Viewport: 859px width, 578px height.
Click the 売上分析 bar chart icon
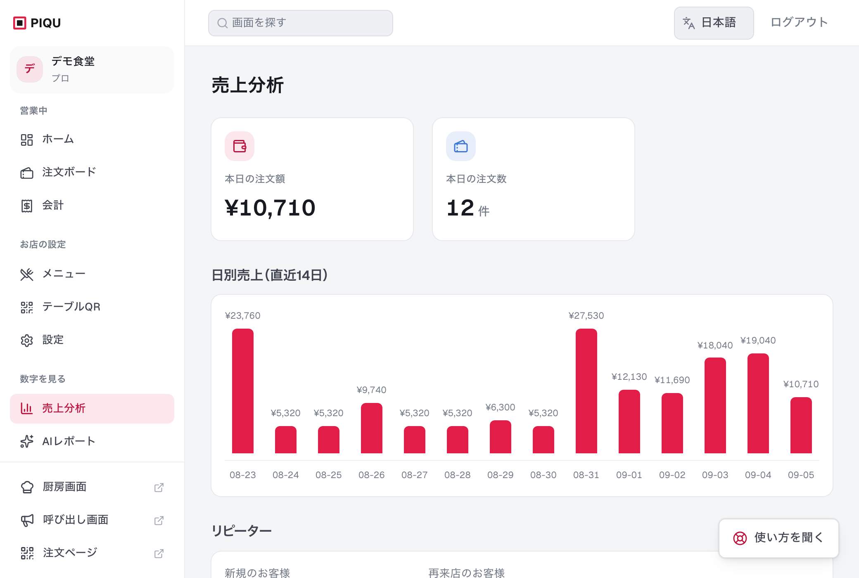pos(27,409)
